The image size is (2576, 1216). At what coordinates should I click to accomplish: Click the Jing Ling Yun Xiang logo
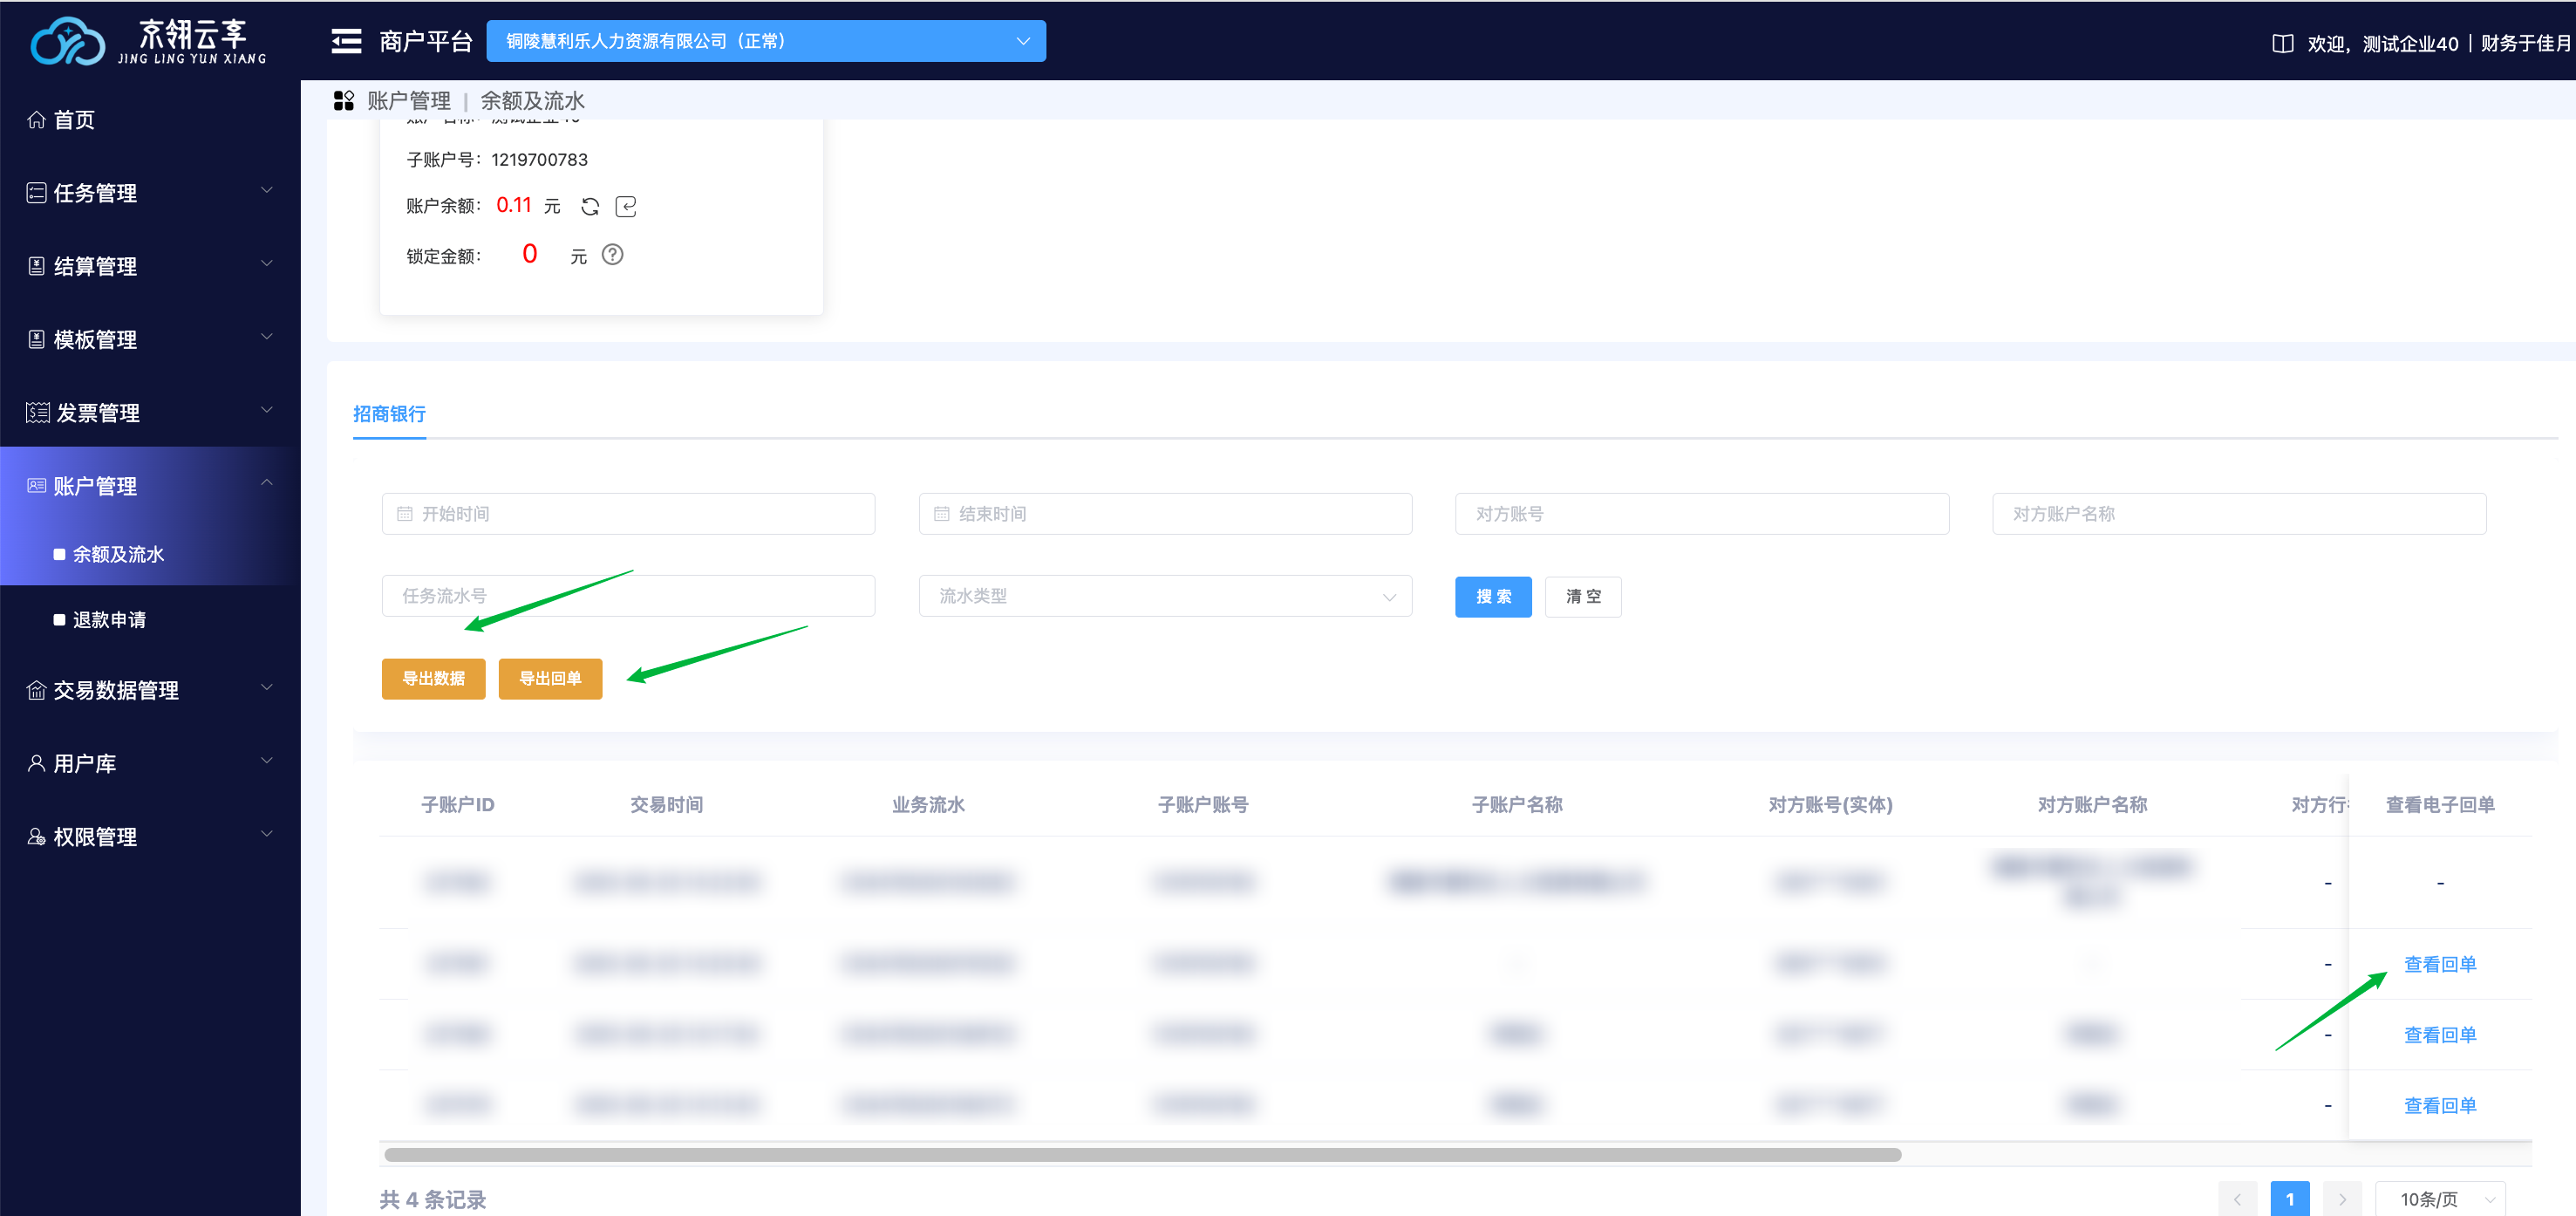150,41
